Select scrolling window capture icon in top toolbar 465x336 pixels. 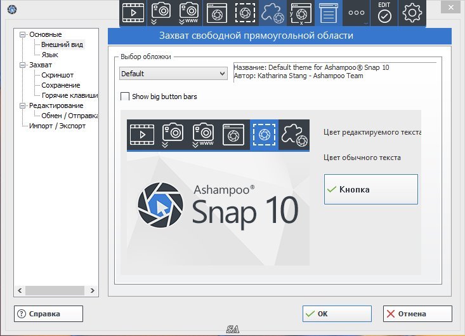coord(160,13)
